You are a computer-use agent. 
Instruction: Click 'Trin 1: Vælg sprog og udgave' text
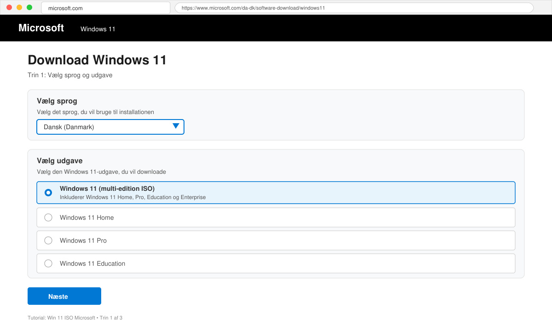pos(70,75)
